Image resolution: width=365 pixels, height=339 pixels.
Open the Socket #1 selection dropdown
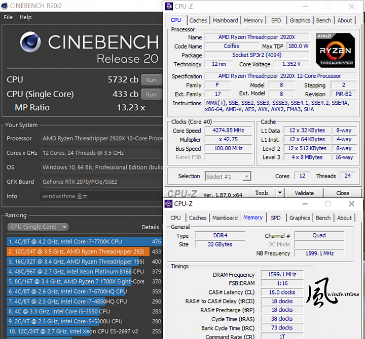pos(228,177)
